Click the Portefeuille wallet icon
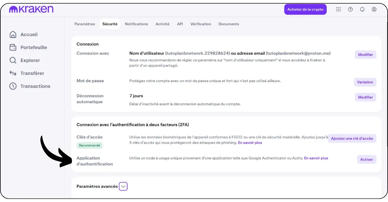This screenshot has height=202, width=388. [13, 47]
